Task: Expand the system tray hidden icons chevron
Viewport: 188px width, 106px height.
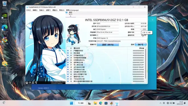Action: (160, 103)
